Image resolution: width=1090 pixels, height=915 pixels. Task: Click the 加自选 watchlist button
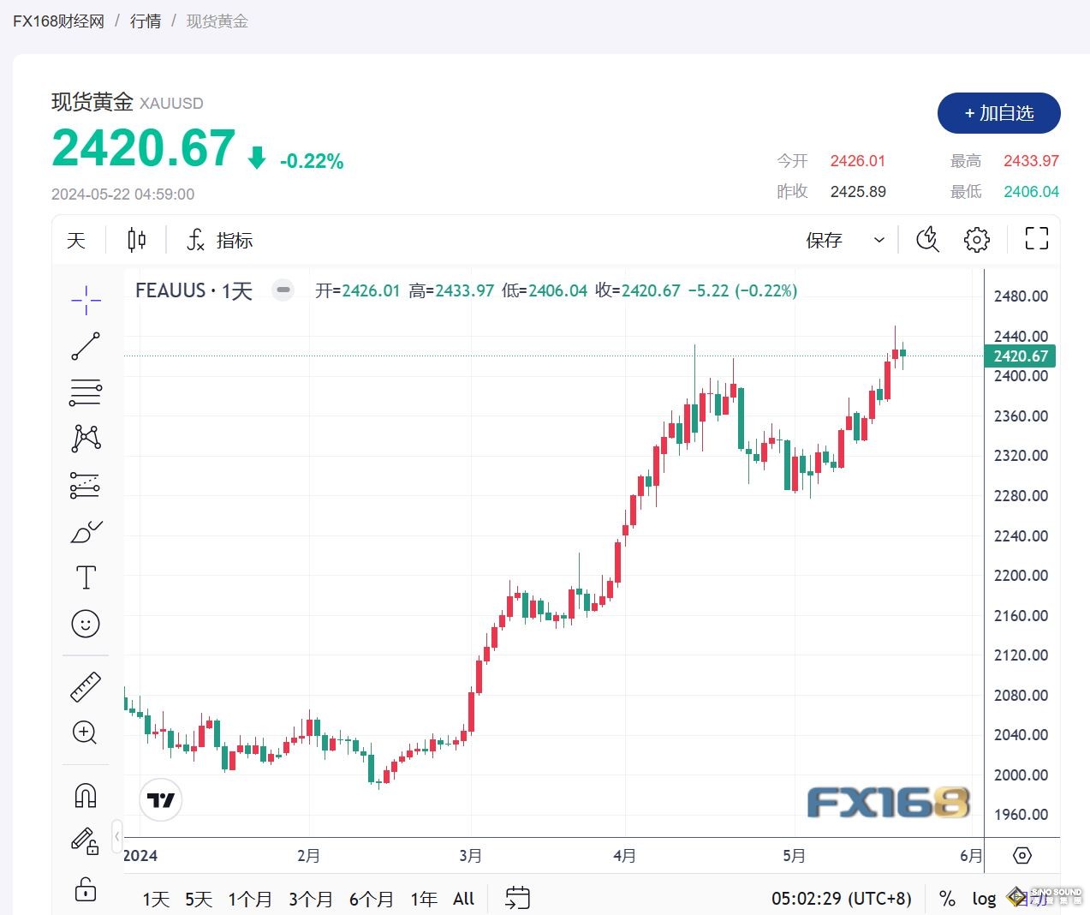click(x=998, y=113)
